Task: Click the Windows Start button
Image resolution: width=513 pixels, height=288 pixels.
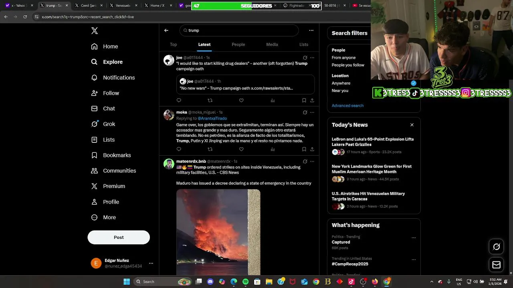Action: coord(127,282)
